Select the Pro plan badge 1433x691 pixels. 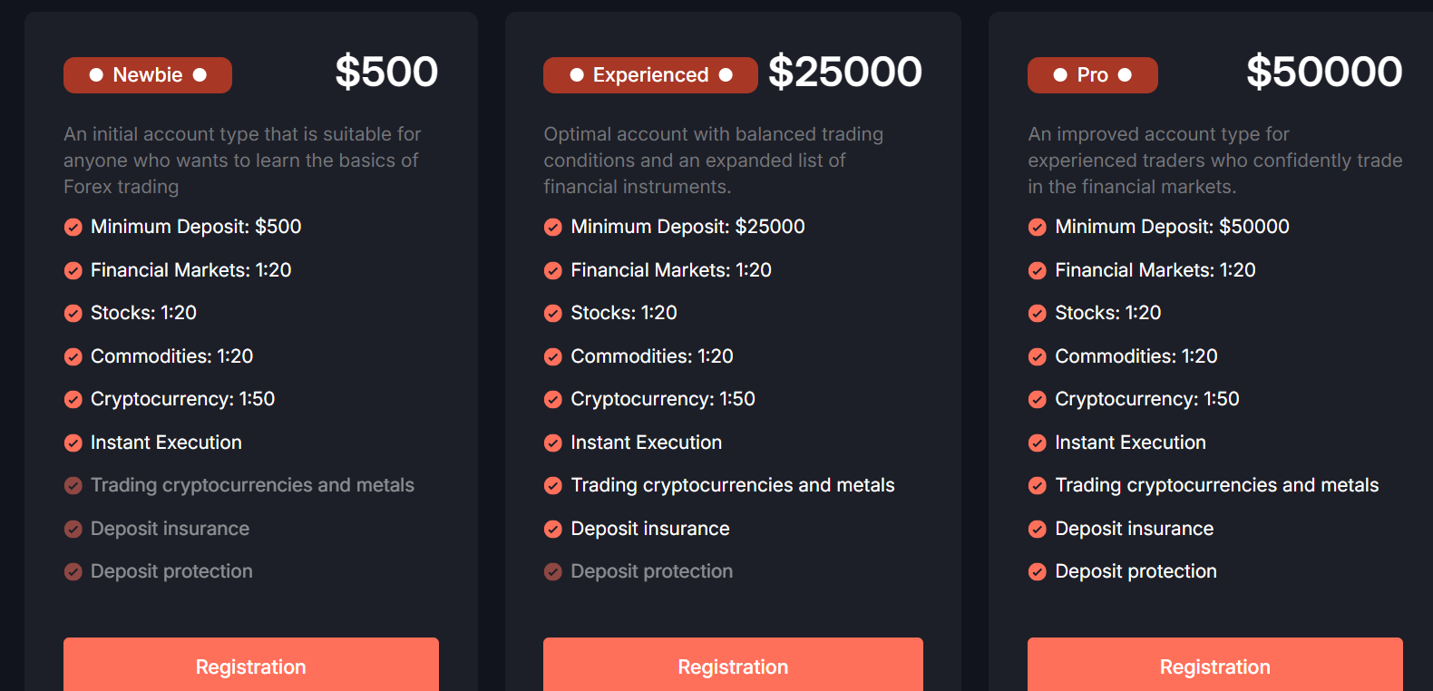pyautogui.click(x=1093, y=75)
